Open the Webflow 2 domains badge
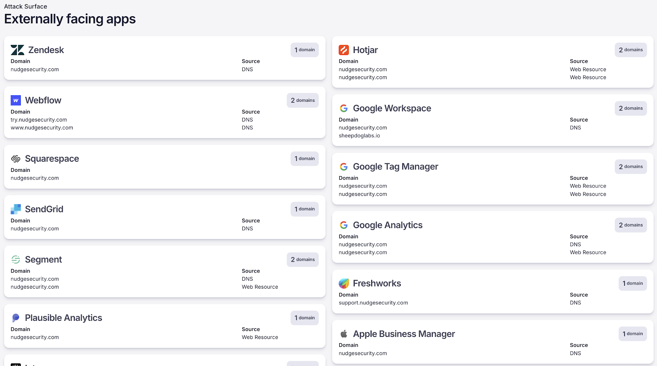This screenshot has height=366, width=657. point(303,100)
